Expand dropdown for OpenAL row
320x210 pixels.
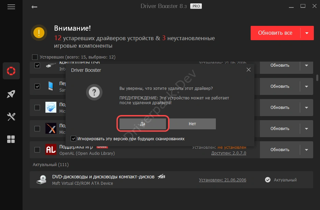(307, 150)
